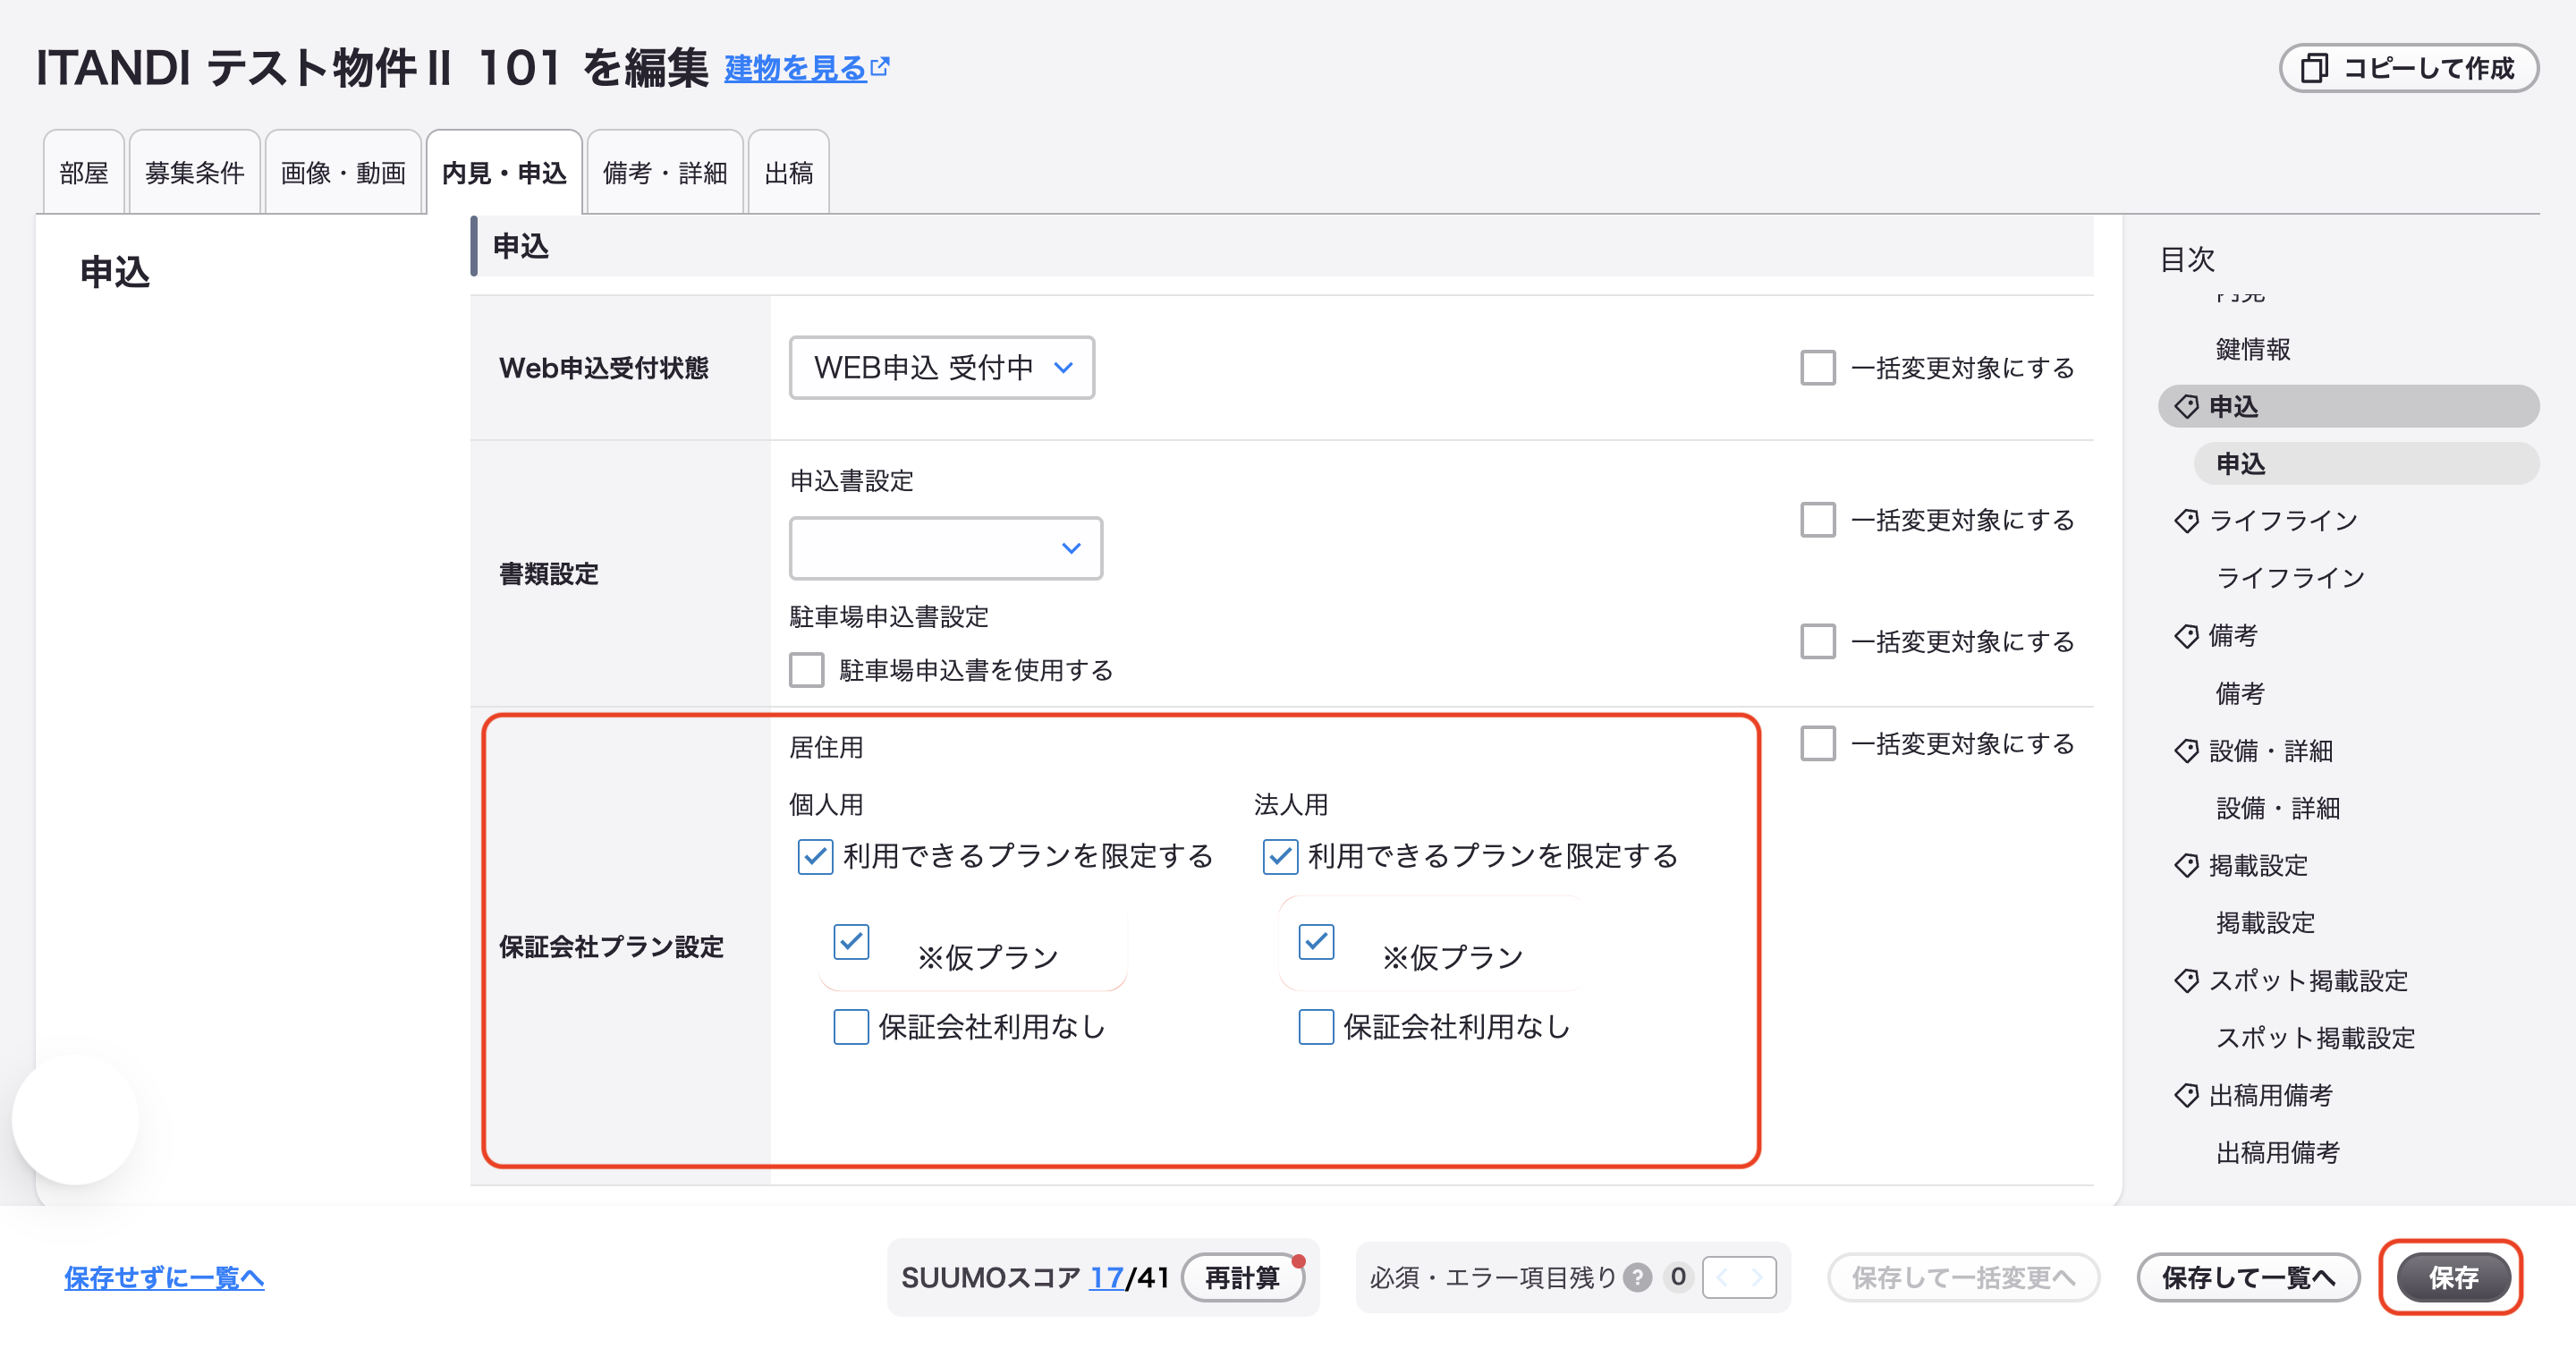Uncheck 法人用 ※仮プラン checkbox
This screenshot has width=2576, height=1349.
point(1316,942)
